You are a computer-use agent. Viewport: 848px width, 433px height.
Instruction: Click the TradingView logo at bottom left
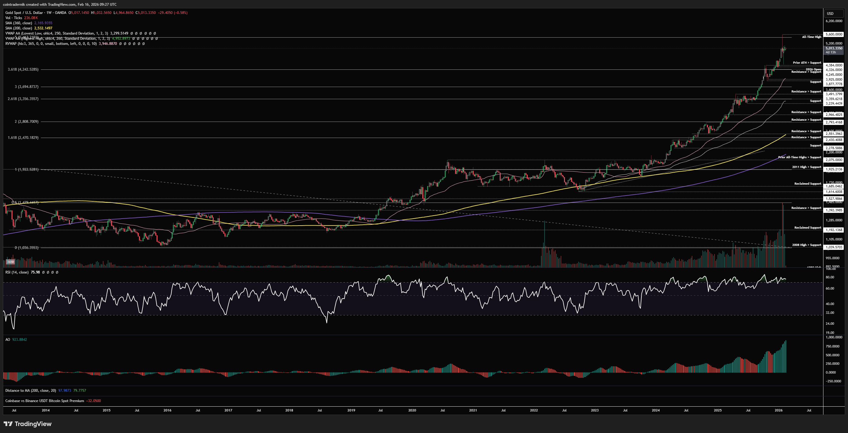click(28, 424)
